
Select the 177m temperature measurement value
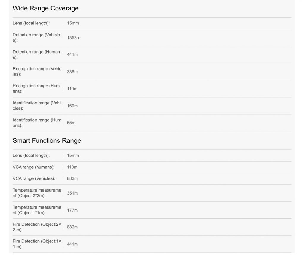[72, 210]
